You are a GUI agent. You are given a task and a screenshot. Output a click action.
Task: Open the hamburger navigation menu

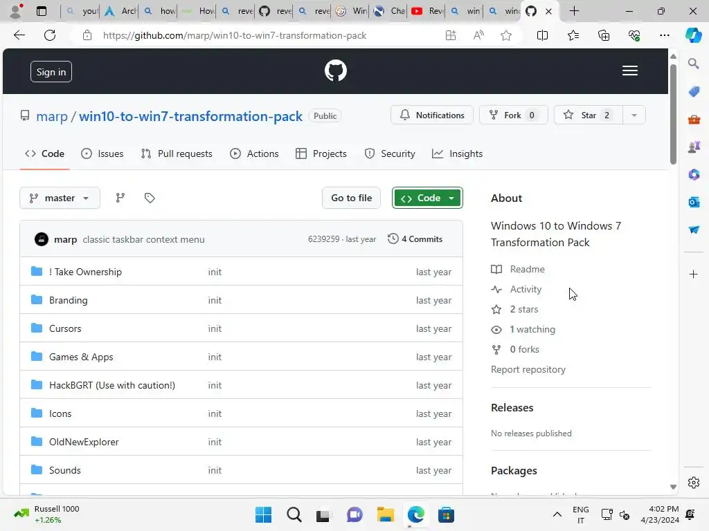pos(629,71)
